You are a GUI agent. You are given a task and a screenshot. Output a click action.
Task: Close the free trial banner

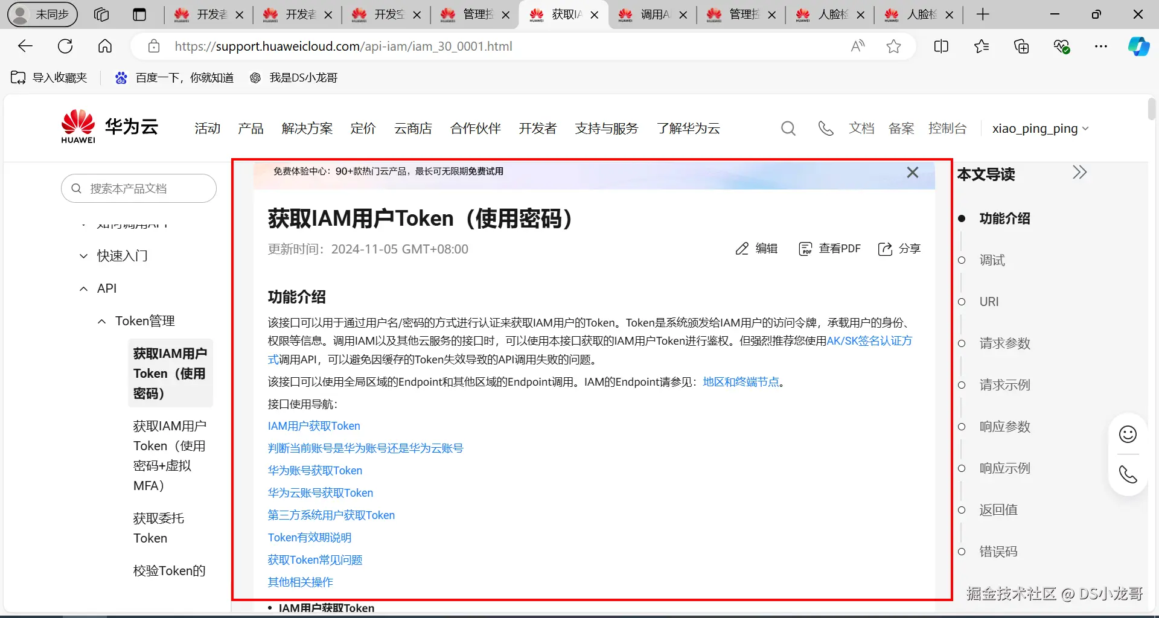click(913, 172)
